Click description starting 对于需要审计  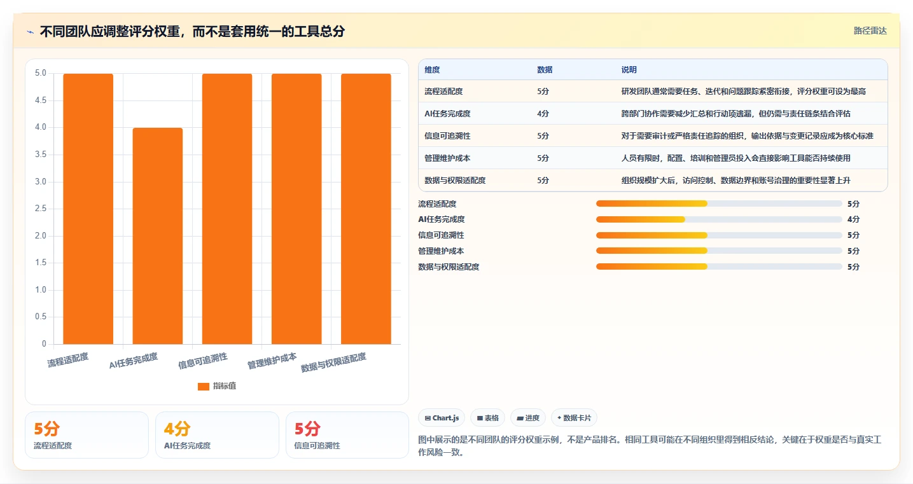[x=748, y=136]
